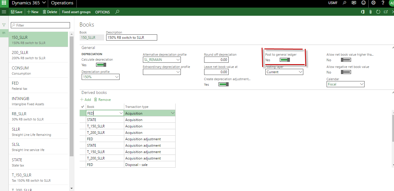This screenshot has height=191, width=394.
Task: Collapse the Derived books section chevron
Action: (x=393, y=92)
